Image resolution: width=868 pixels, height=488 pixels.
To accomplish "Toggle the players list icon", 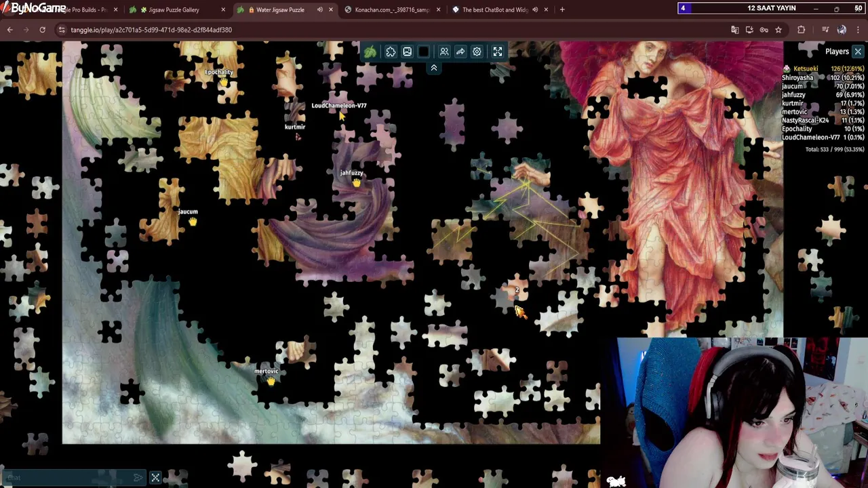I will (444, 52).
